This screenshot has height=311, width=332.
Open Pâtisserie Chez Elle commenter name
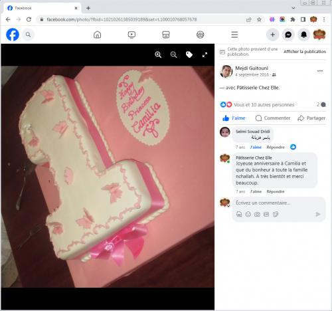pyautogui.click(x=254, y=157)
